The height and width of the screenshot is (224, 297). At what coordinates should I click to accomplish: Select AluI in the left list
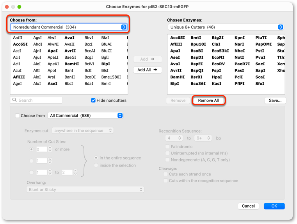coord(37,84)
